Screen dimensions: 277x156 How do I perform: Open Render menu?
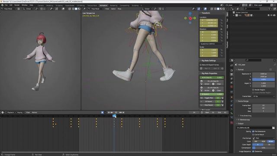click(x=17, y=5)
